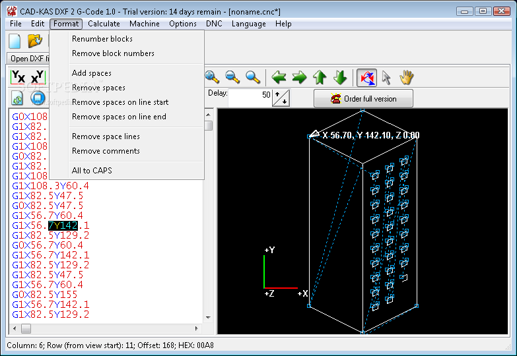Click the Delay value field
Image resolution: width=517 pixels, height=356 pixels.
point(250,98)
